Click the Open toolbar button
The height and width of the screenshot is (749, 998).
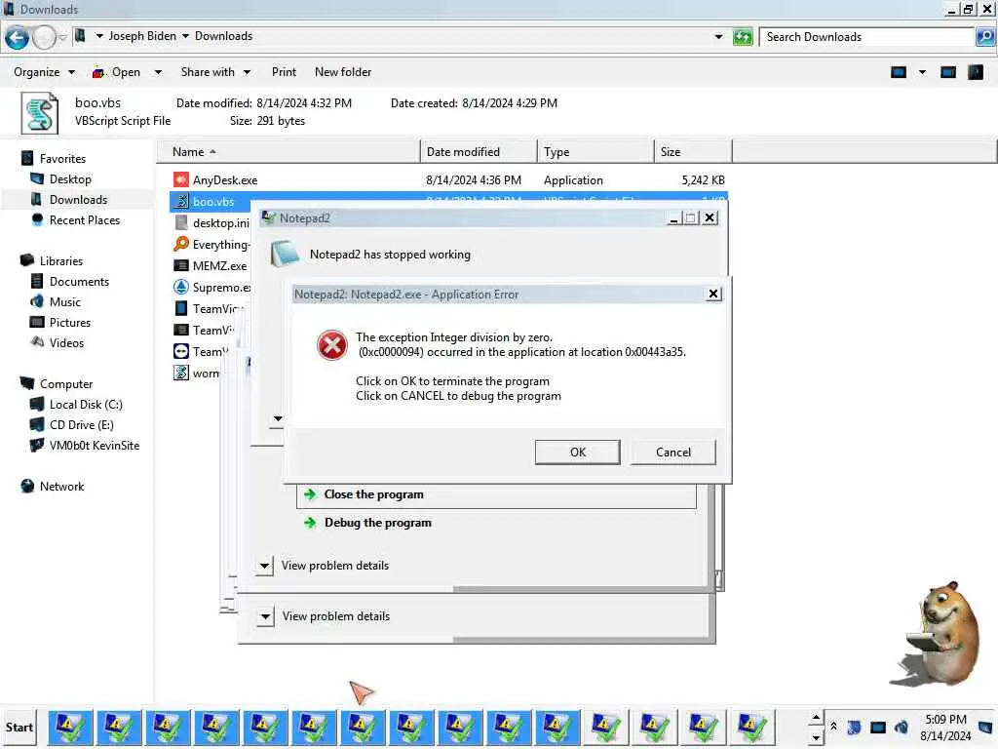coord(117,72)
